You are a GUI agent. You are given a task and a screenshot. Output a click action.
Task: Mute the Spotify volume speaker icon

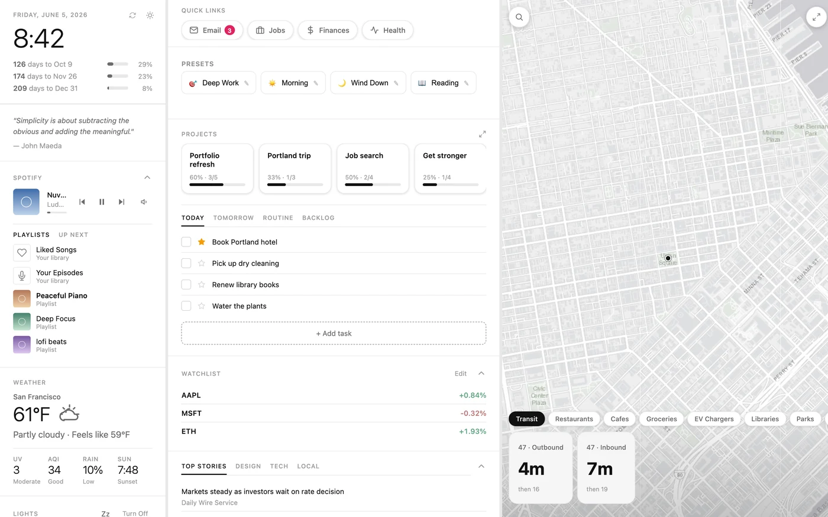(x=144, y=202)
